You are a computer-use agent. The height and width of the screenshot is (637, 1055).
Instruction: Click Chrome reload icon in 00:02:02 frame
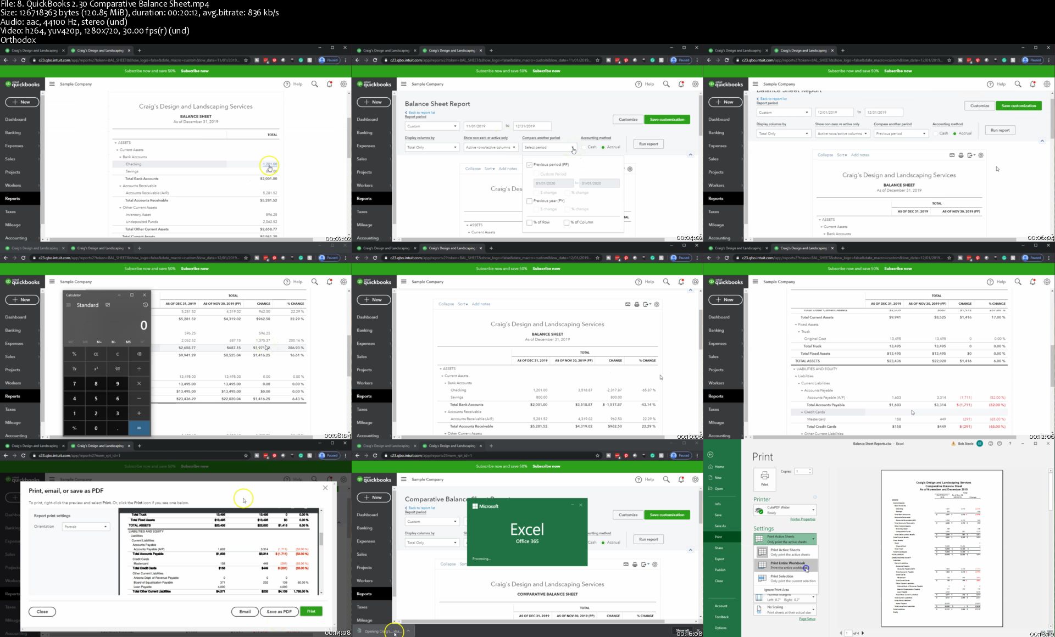pos(23,60)
